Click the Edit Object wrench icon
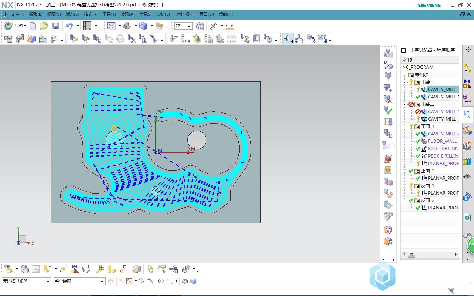The image size is (474, 296). (x=74, y=38)
